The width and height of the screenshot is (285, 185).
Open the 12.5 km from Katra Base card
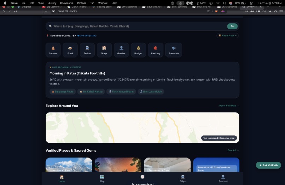pyautogui.click(x=216, y=165)
